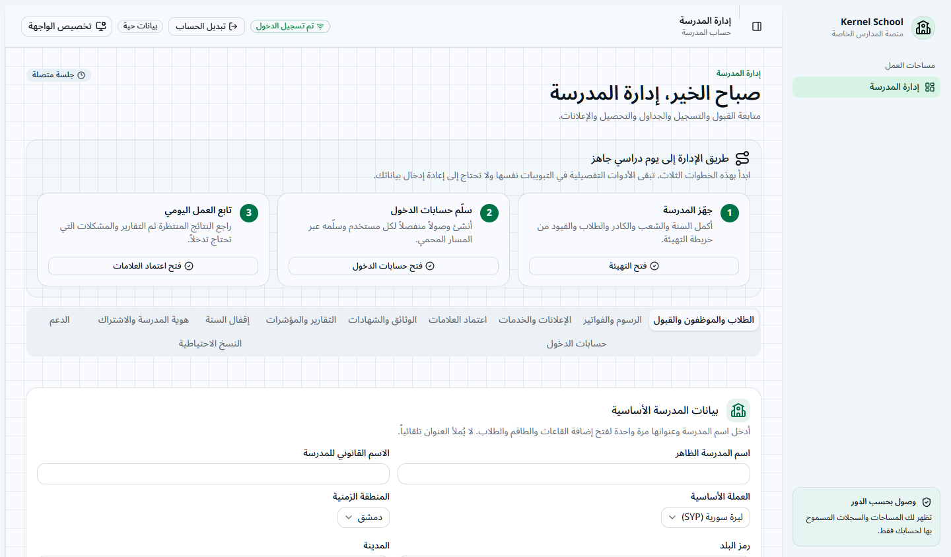
Task: Open فتح التهيئة setup button
Action: (634, 266)
